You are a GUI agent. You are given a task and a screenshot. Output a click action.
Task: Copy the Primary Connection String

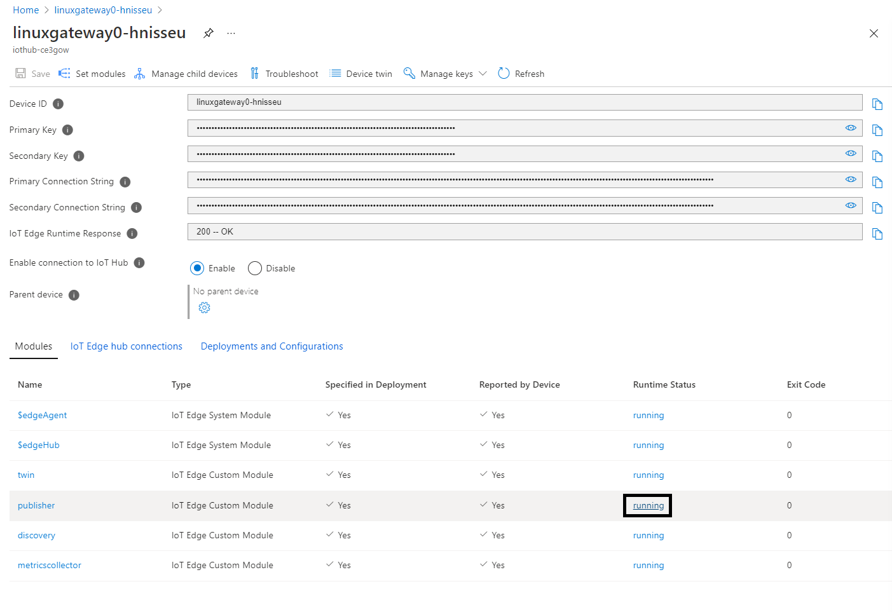coord(877,182)
